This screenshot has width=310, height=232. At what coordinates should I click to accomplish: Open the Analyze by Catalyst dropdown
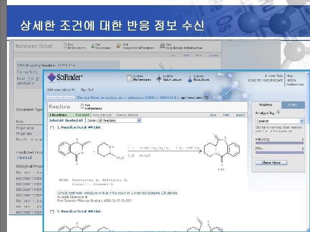279,121
